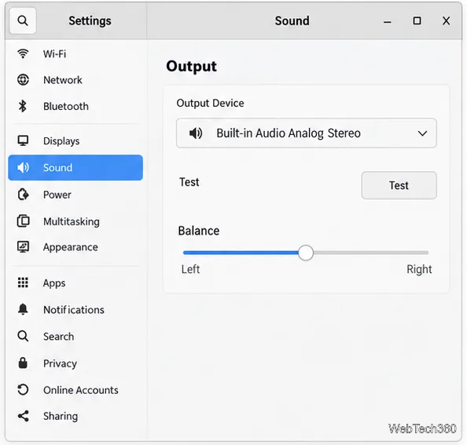This screenshot has width=467, height=445.
Task: Go to Network settings
Action: [x=75, y=80]
